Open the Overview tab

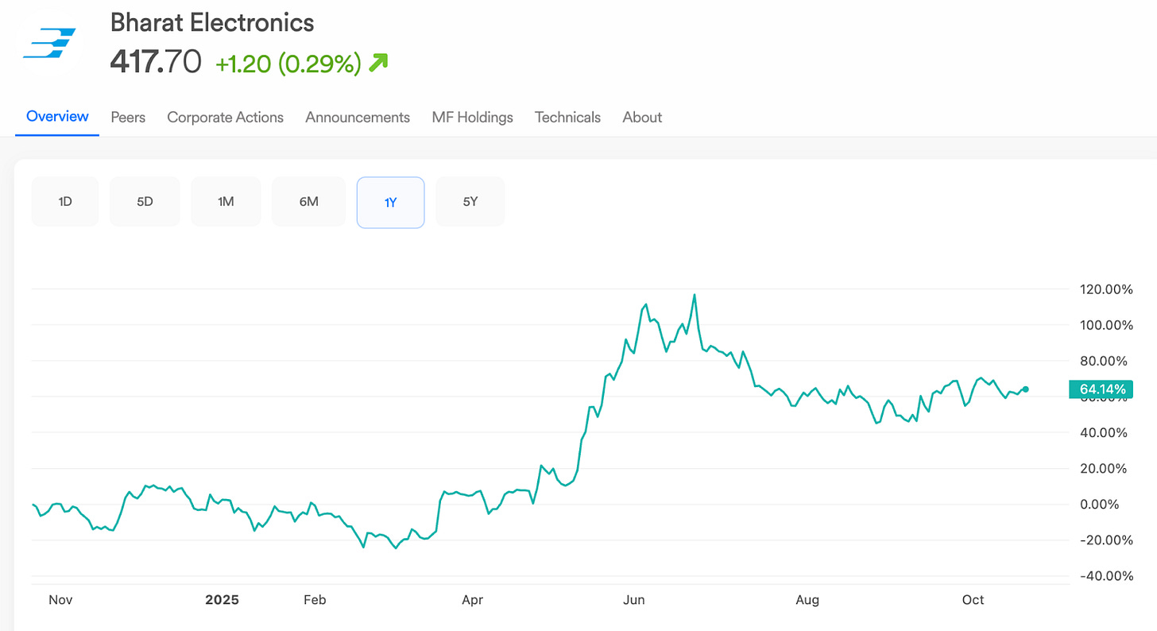tap(57, 116)
